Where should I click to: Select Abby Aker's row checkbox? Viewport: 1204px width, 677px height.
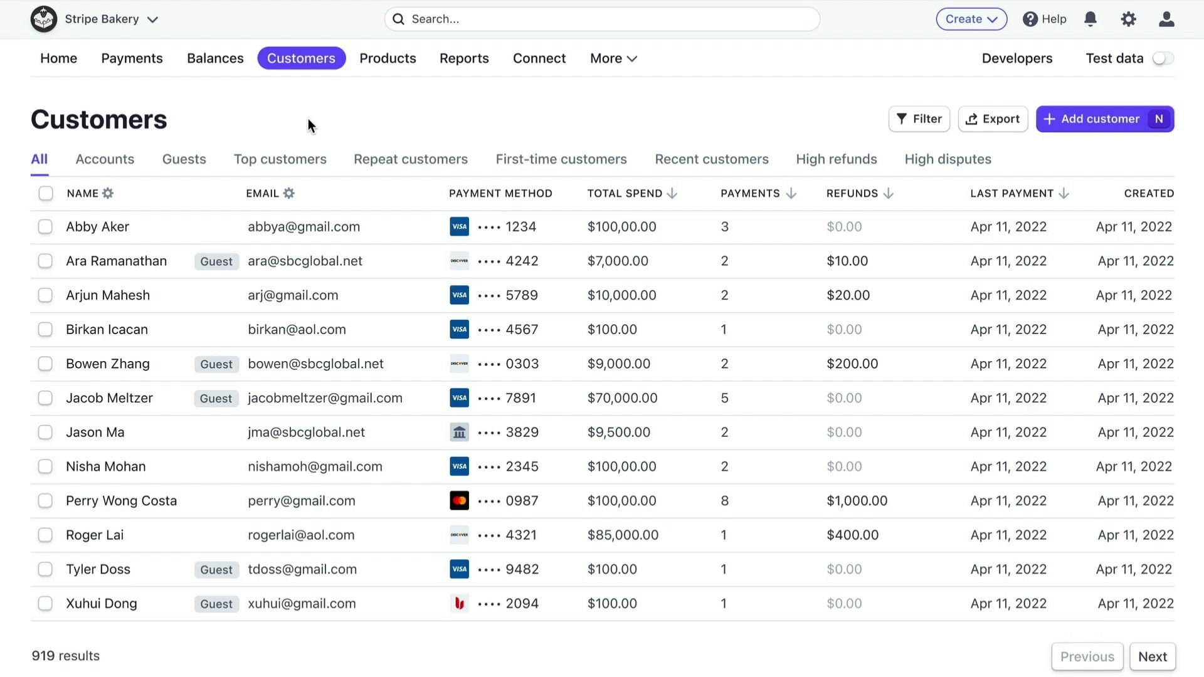pyautogui.click(x=45, y=227)
